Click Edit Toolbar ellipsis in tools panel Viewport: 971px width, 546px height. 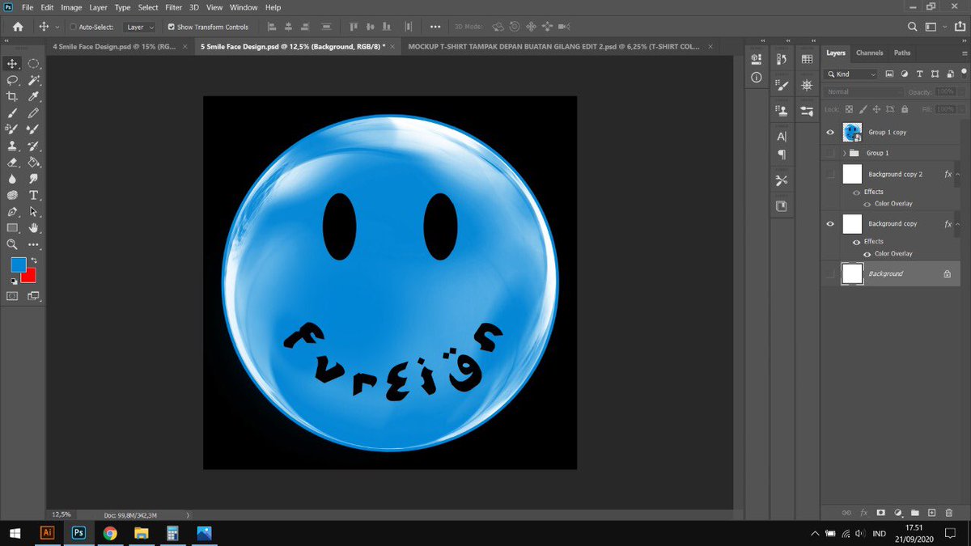[34, 244]
